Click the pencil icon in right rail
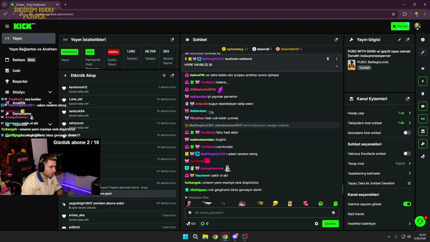 (423, 52)
